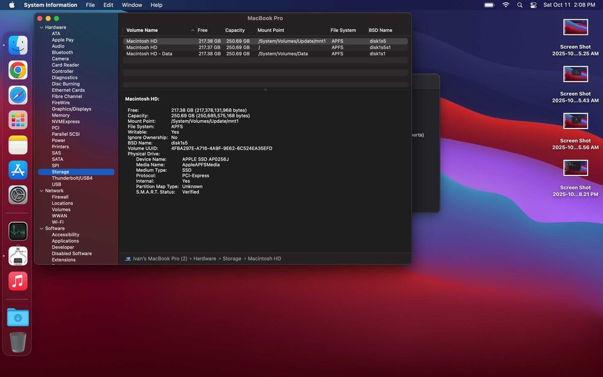Select Screen Shot 2025-10...5.56 AM thumbnail
The image size is (603, 377).
[x=576, y=121]
